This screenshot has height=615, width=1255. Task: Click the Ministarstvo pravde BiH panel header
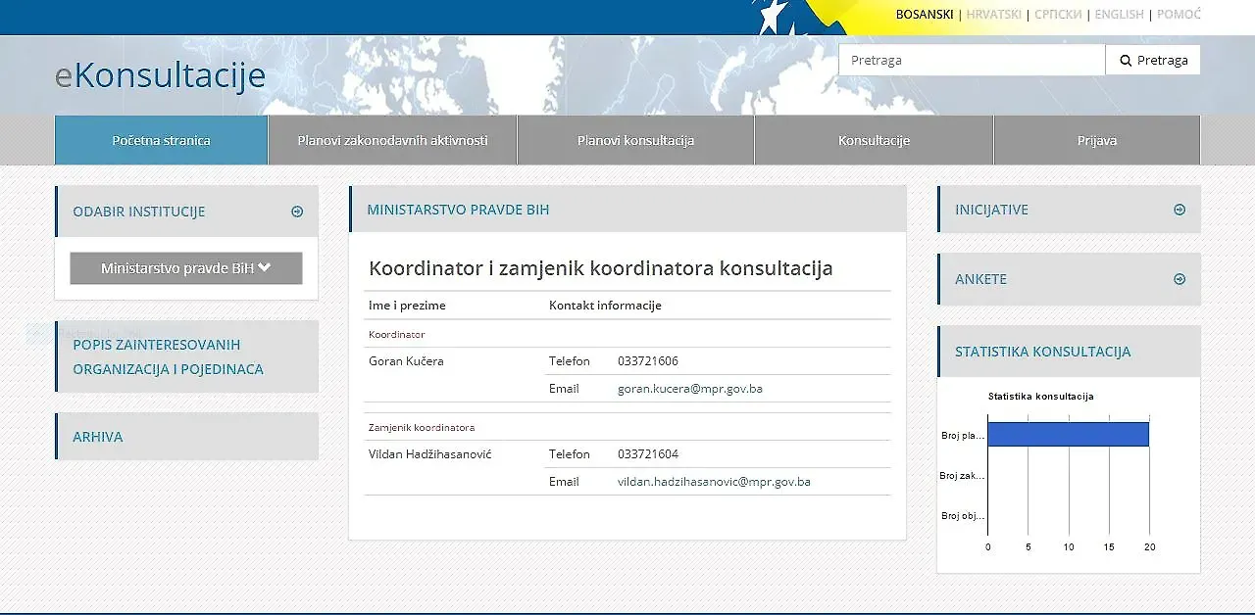[627, 210]
